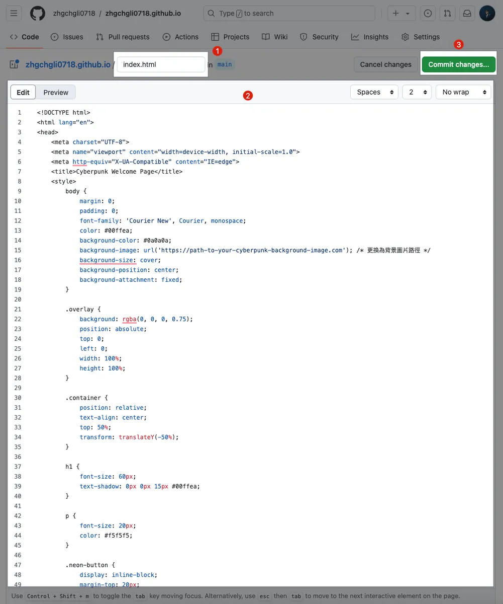This screenshot has width=503, height=604.
Task: Open the zhgchgli0718.github.io repository breadcrumb link
Action: [68, 64]
